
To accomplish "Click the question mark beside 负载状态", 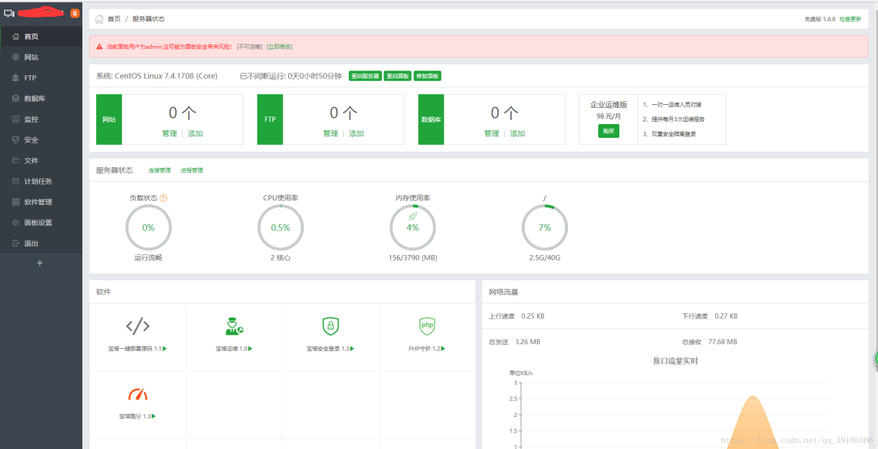I will (x=163, y=198).
